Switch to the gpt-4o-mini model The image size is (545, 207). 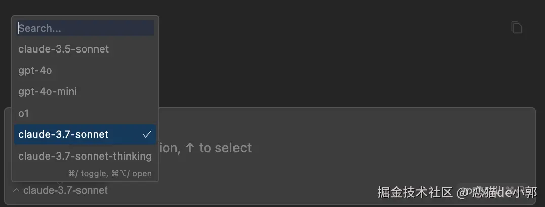point(48,91)
